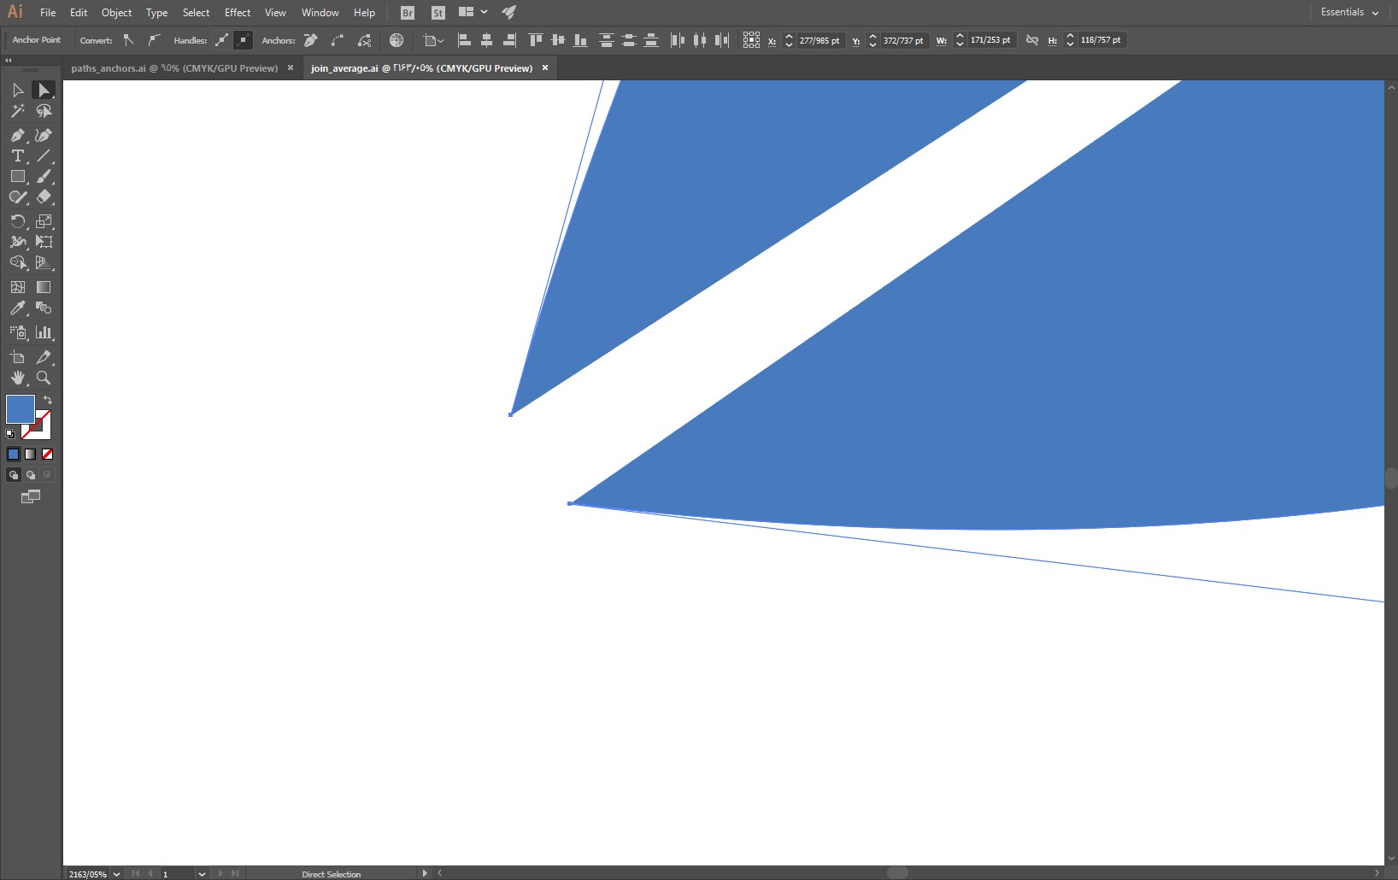Toggle constrain width and height proportions link
The height and width of the screenshot is (880, 1398).
[1031, 40]
